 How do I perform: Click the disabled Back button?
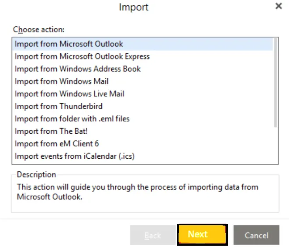(153, 235)
